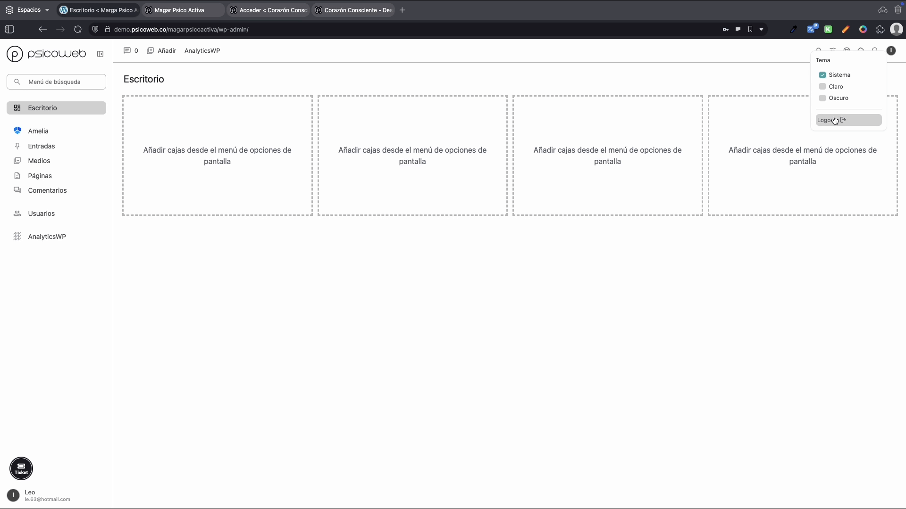
Task: Click the Ticket support icon
Action: [x=21, y=468]
